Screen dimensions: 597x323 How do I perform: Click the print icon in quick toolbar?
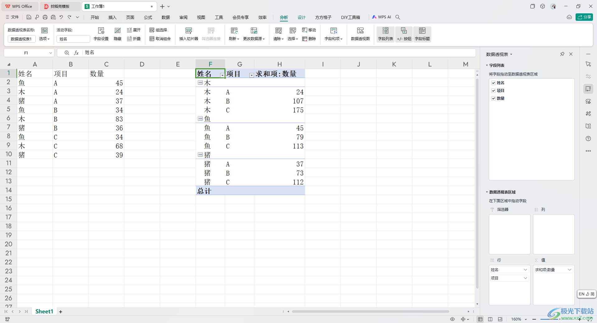[x=45, y=17]
